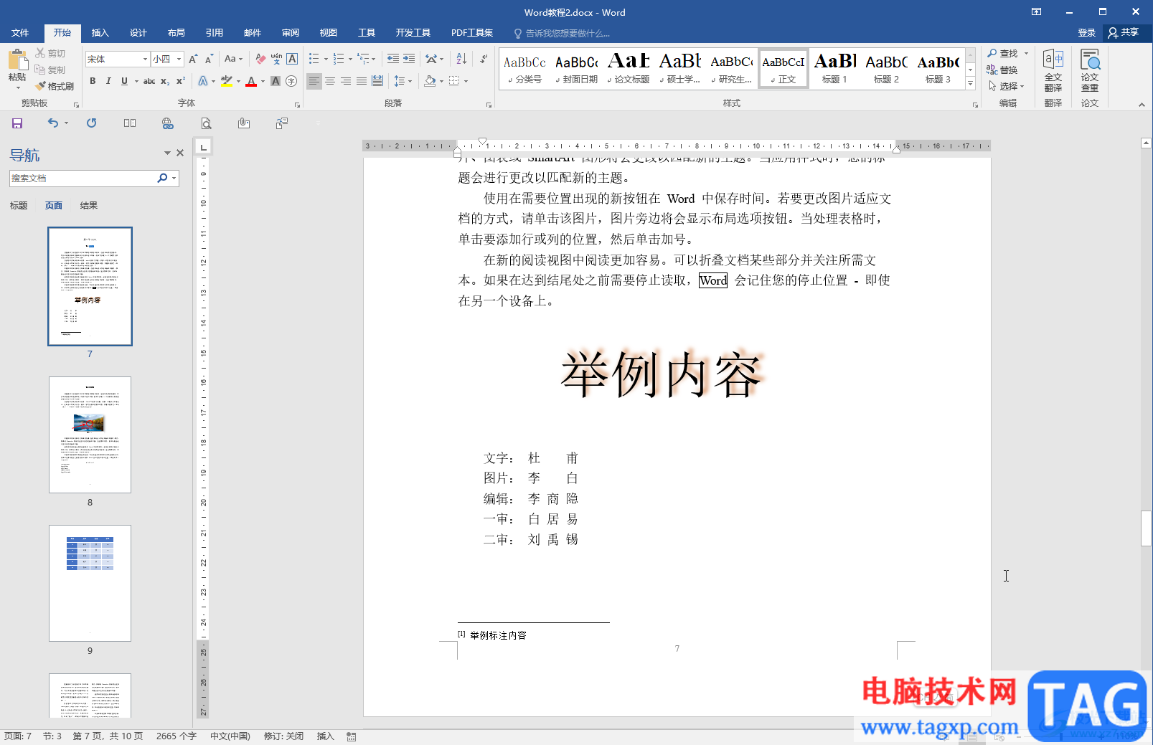Expand the borders dropdown arrow
Image resolution: width=1153 pixels, height=745 pixels.
point(466,82)
